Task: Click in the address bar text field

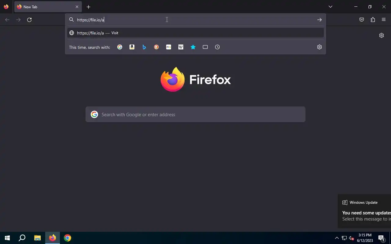Action: (x=195, y=20)
